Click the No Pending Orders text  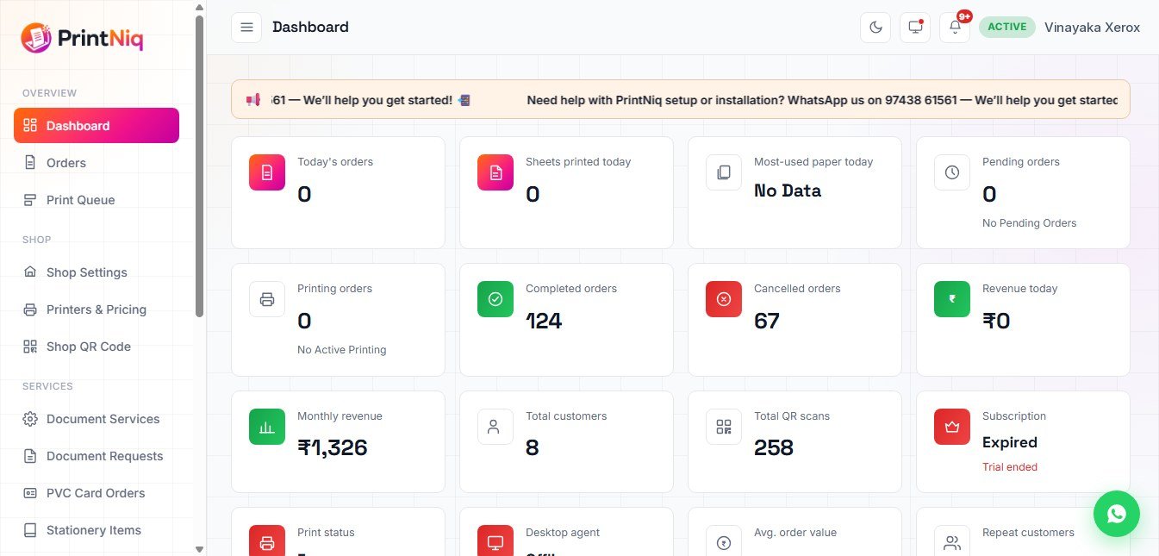[1030, 223]
